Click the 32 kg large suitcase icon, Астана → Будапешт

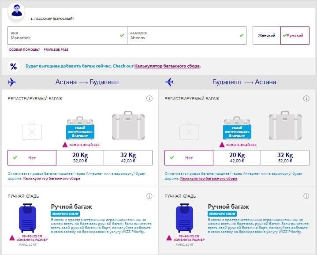click(128, 125)
